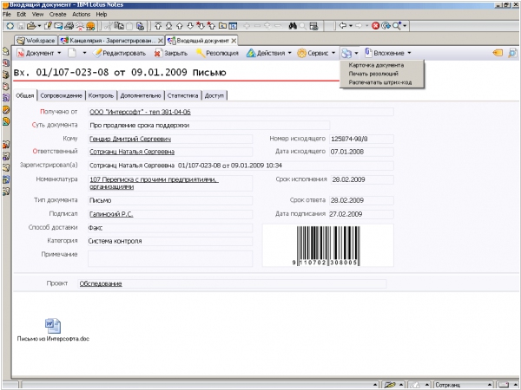This screenshot has height=390, width=521.
Task: Select Распечатать штрих-код menu item
Action: tap(380, 82)
